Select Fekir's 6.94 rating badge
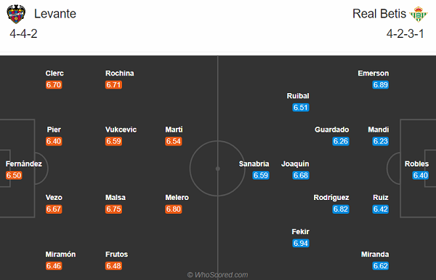The image size is (436, 280). click(x=301, y=243)
